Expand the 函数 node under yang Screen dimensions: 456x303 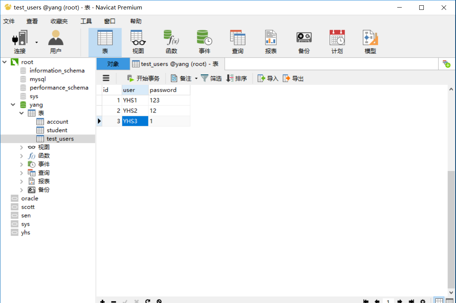[x=22, y=156]
